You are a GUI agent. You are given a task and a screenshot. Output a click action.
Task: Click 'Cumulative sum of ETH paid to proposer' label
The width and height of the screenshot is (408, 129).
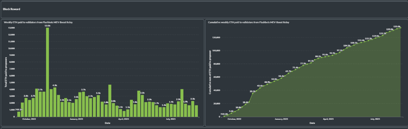[x=210, y=72]
